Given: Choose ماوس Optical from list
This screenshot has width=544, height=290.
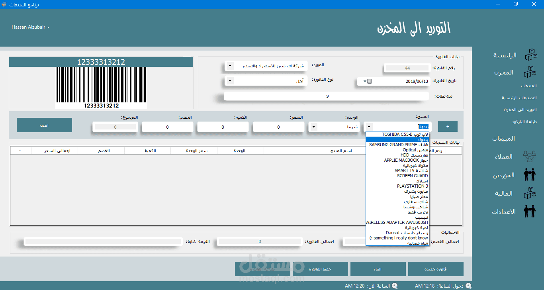Looking at the screenshot, I should point(397,150).
